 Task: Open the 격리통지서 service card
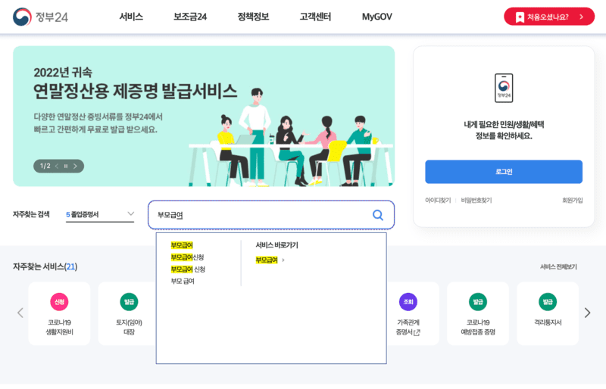tap(548, 313)
